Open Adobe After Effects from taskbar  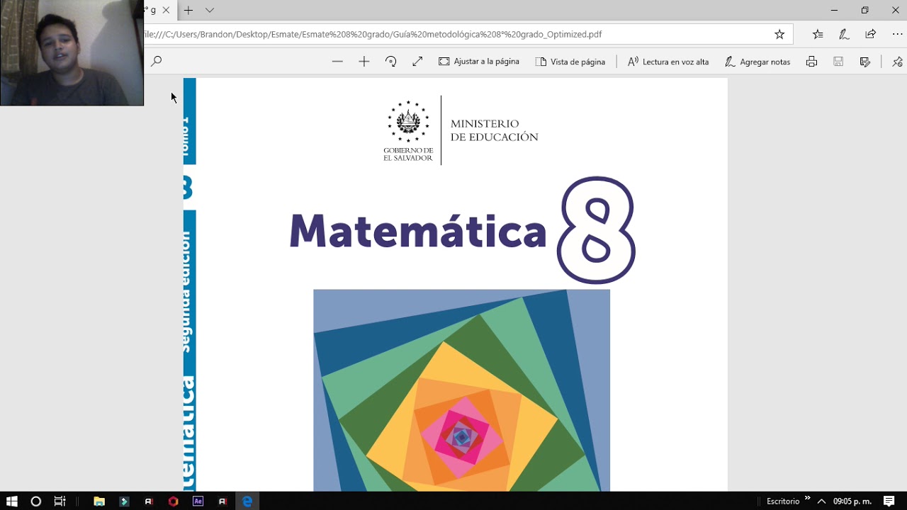click(198, 501)
